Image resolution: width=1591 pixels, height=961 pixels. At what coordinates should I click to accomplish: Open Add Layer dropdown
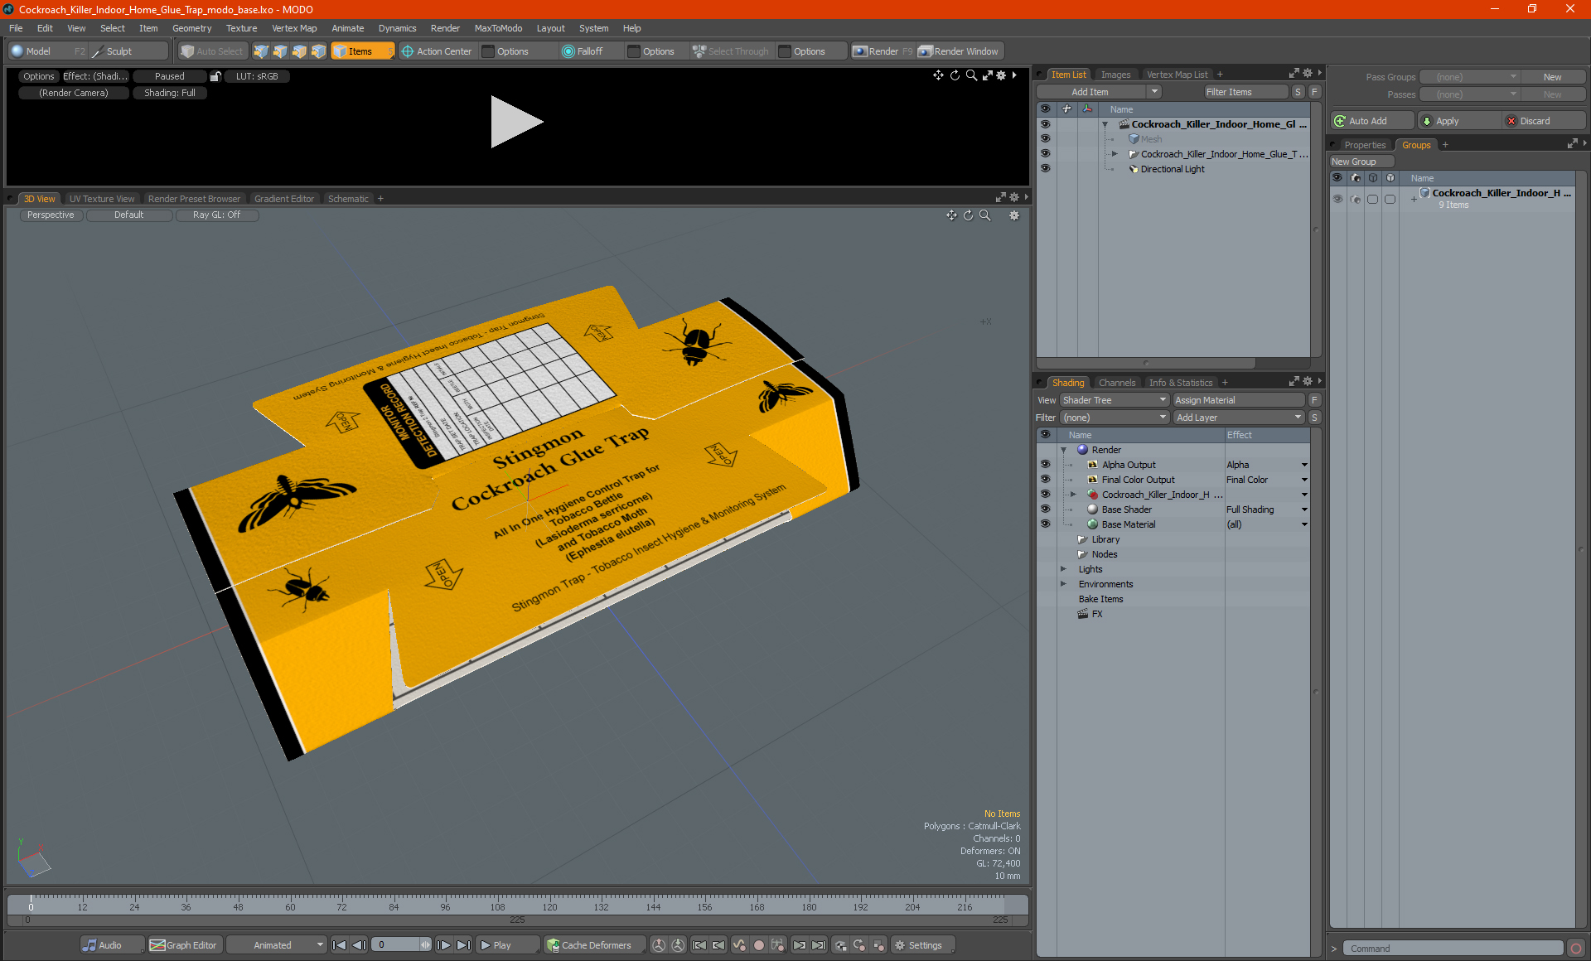[1239, 418]
